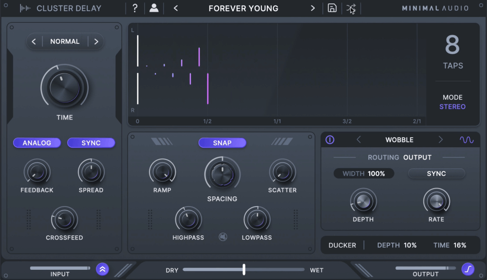Click the SPREAD knob
487x280 pixels.
(x=91, y=172)
